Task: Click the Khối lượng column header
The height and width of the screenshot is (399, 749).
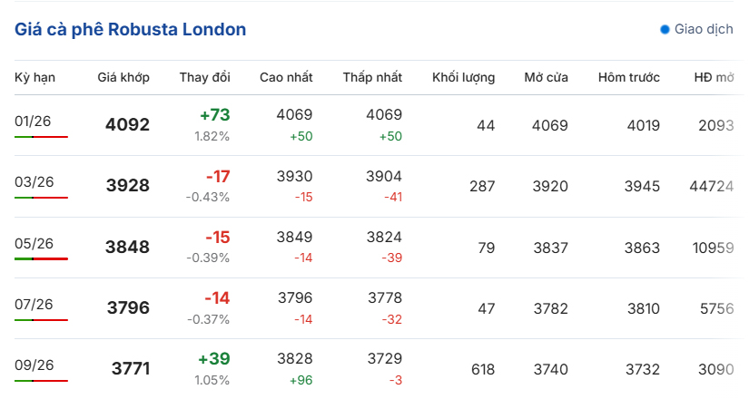Action: [x=463, y=77]
